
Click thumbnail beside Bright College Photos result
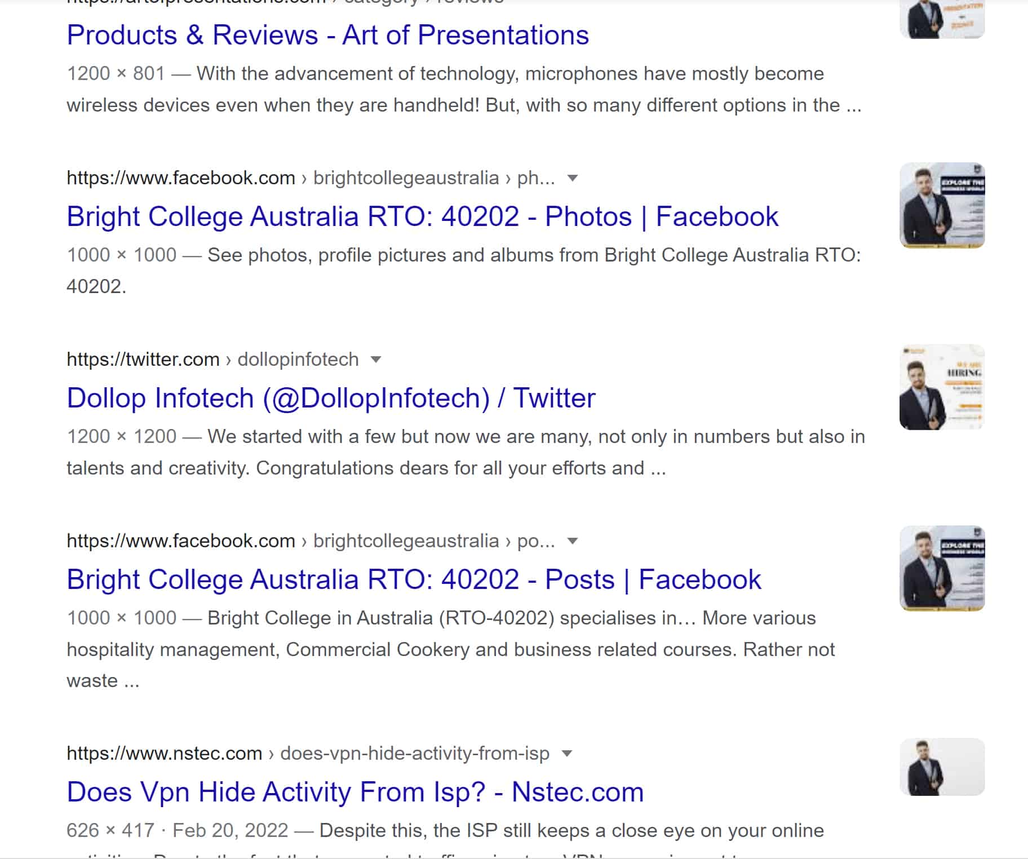click(942, 205)
